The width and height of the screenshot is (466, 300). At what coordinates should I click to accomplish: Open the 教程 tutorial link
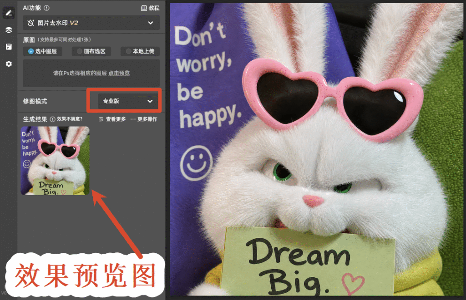pyautogui.click(x=150, y=8)
